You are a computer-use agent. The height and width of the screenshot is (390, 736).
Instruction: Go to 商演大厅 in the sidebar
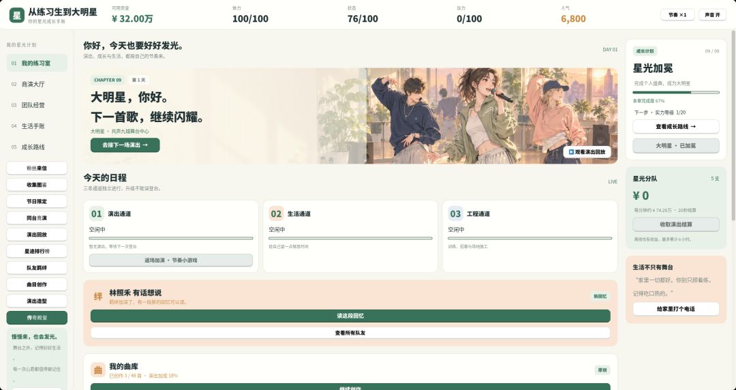pyautogui.click(x=37, y=84)
